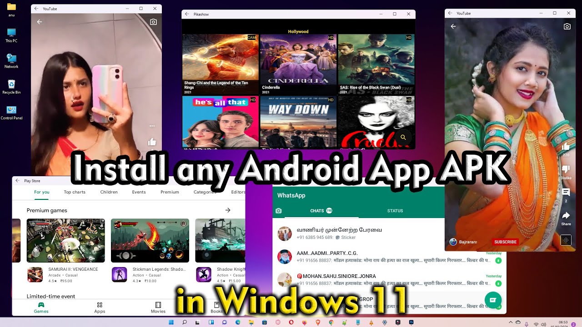582x327 pixels.
Task: Open comments on the right YouTube short
Action: pos(566,193)
